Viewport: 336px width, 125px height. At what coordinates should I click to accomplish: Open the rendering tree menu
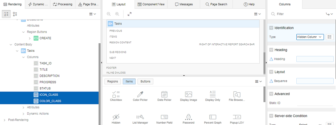93,14
